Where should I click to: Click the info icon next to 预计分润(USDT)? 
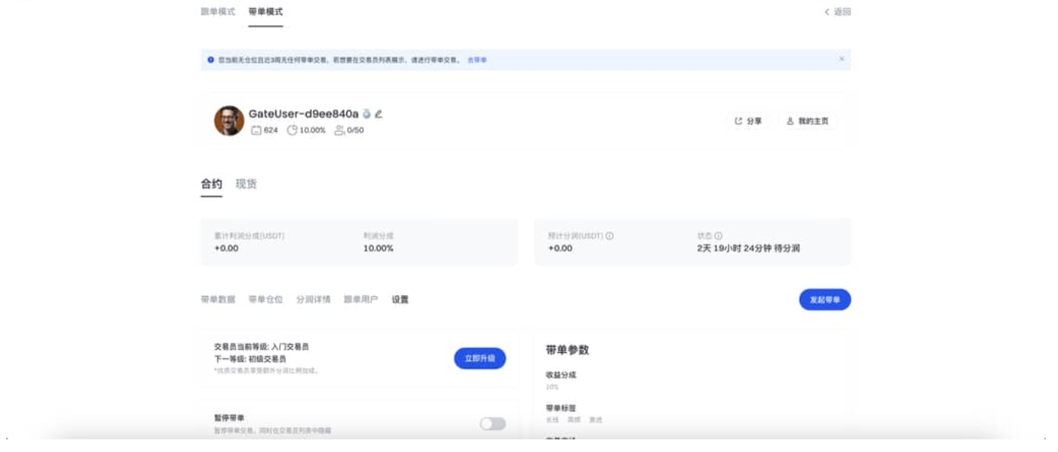(609, 236)
